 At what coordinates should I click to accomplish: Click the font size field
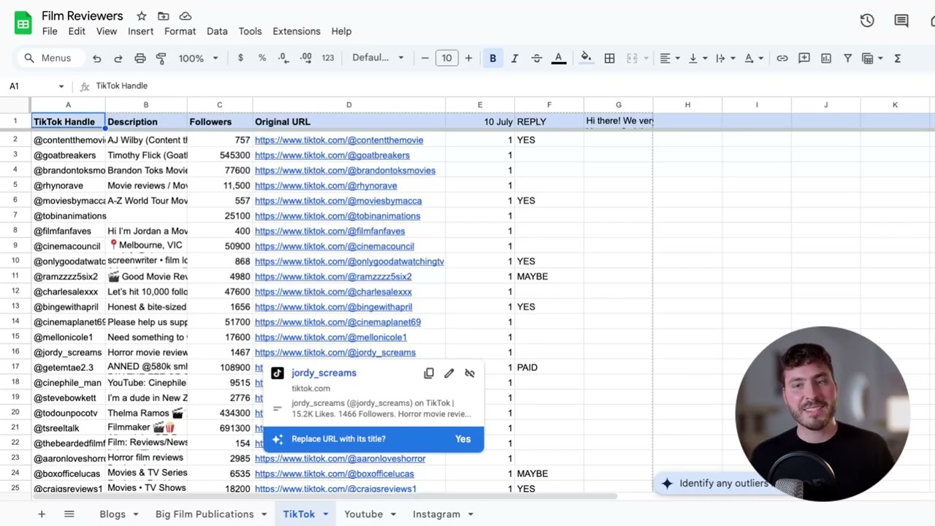pos(446,58)
